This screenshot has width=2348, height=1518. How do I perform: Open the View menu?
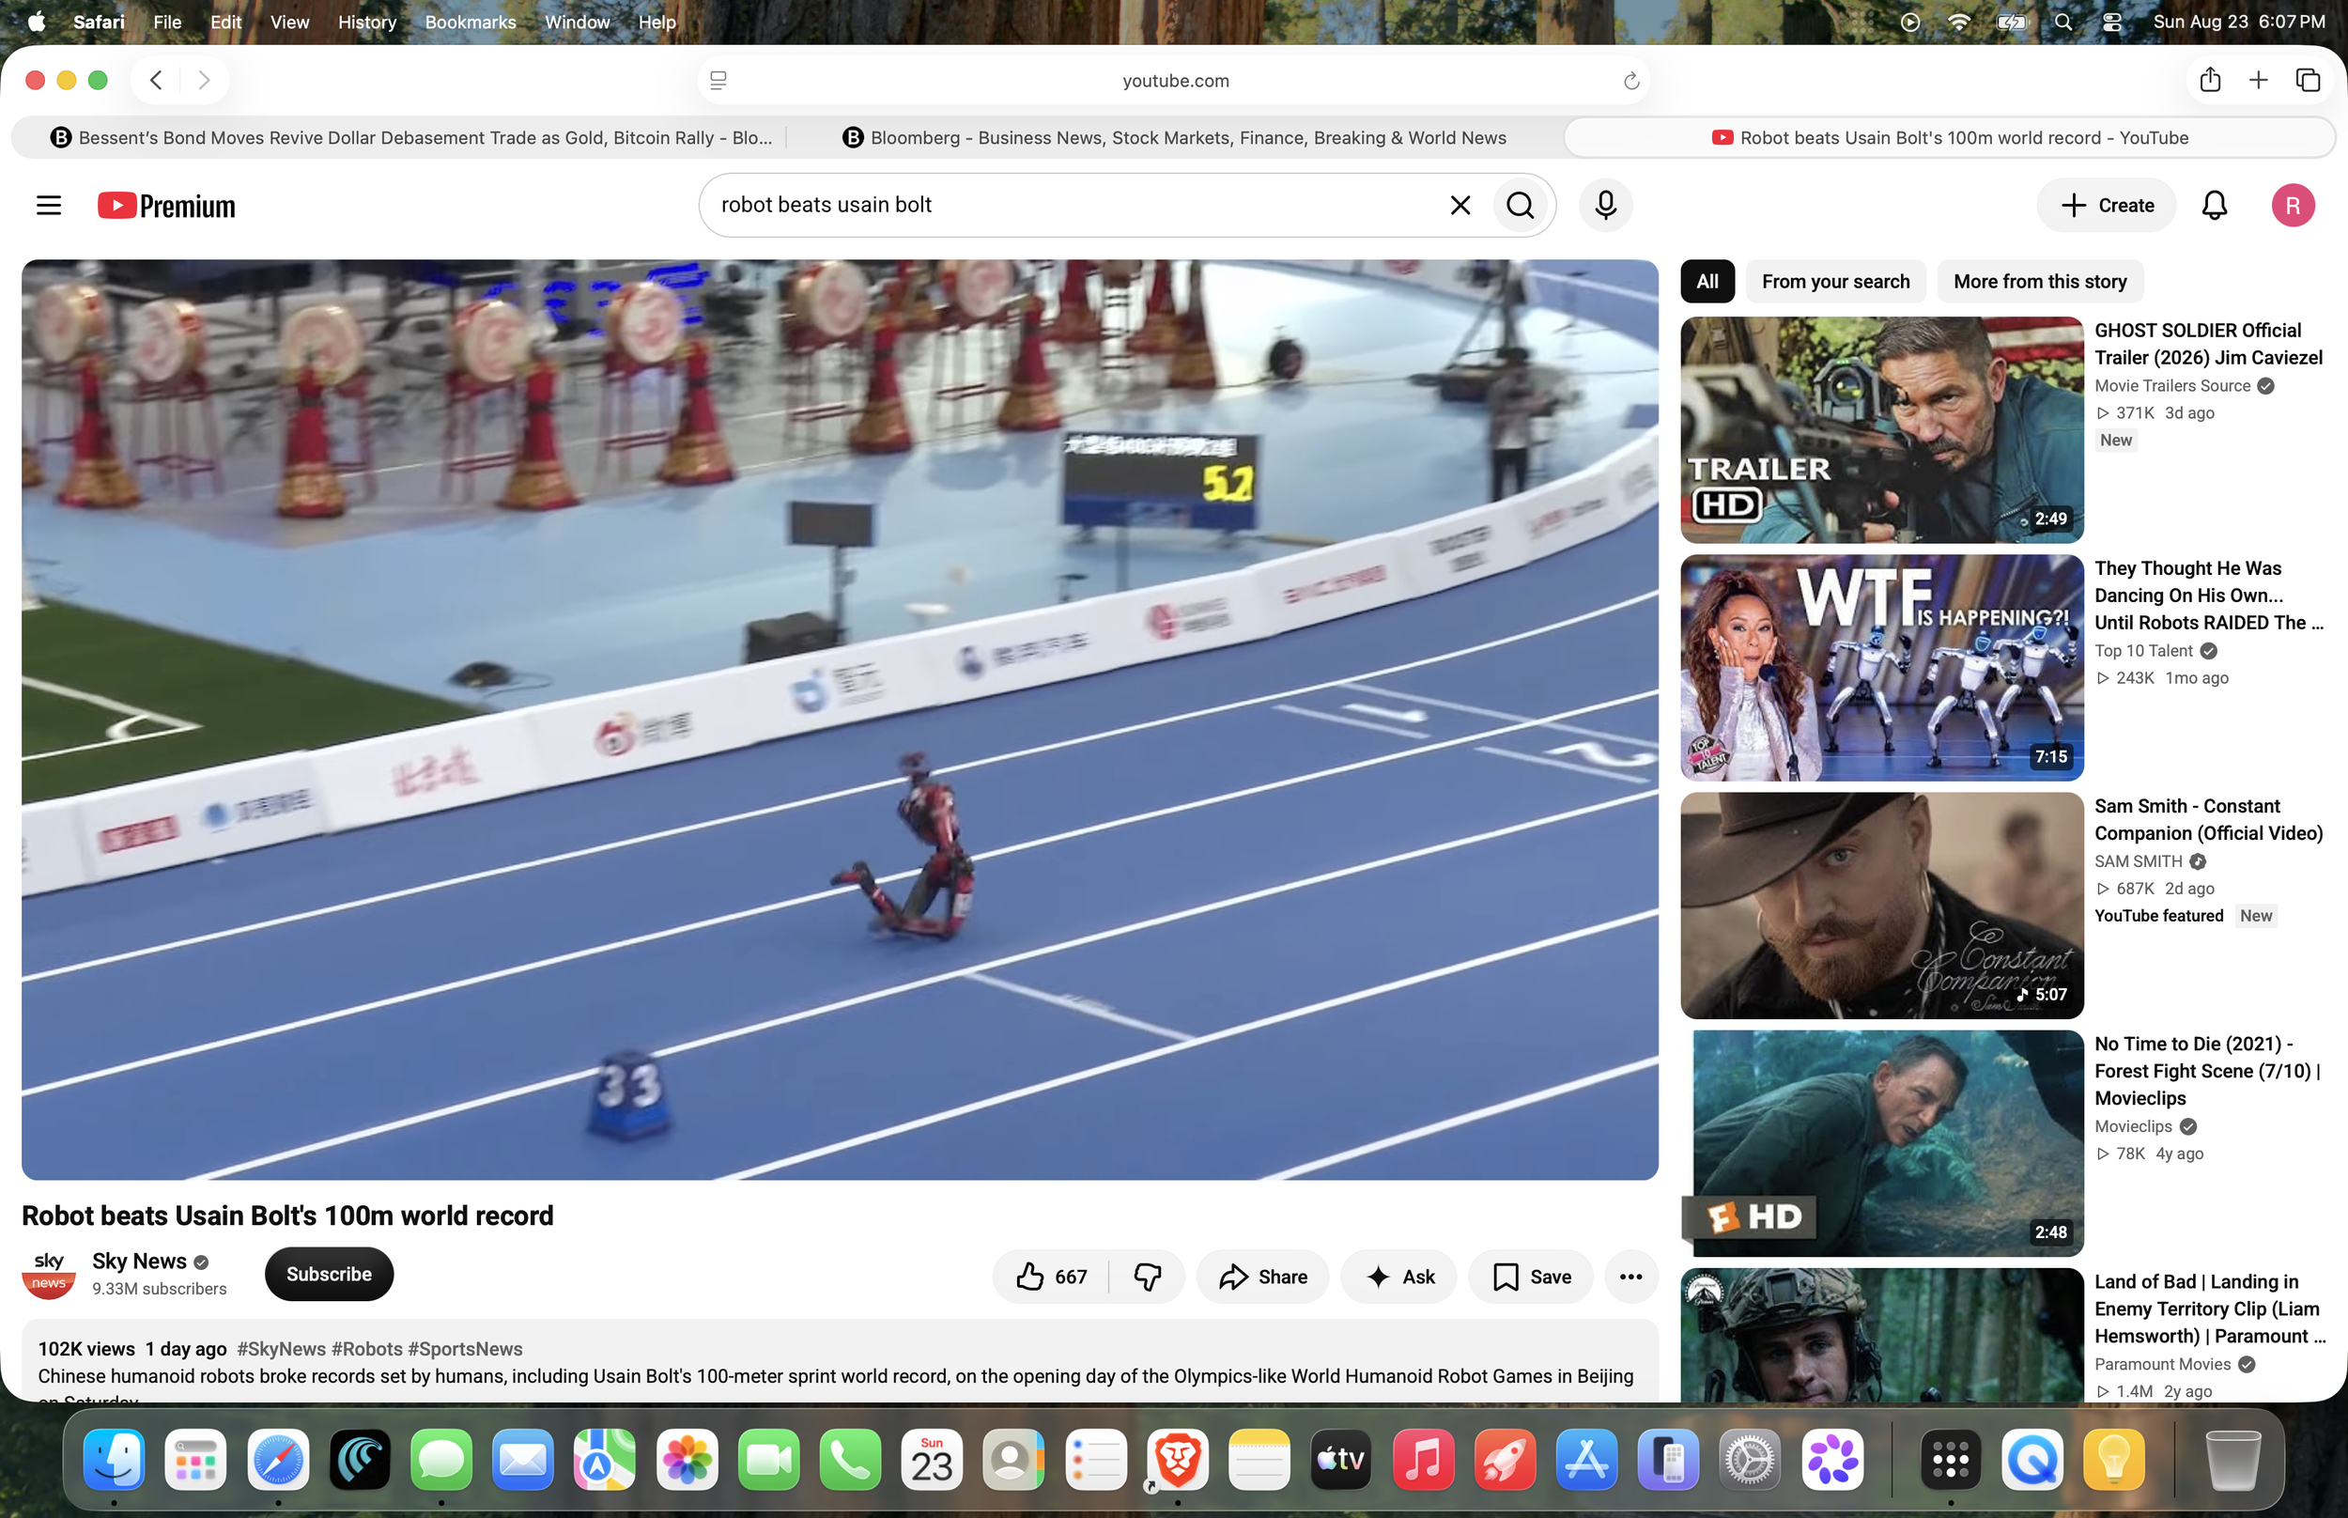click(x=289, y=22)
